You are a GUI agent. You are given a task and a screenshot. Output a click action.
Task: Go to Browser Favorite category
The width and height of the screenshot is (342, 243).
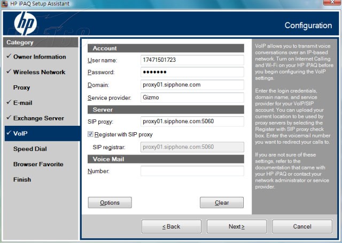pos(38,164)
